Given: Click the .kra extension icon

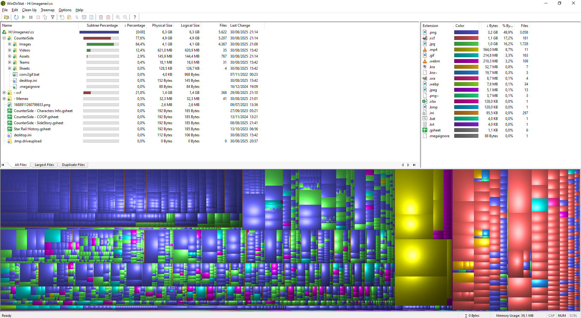Looking at the screenshot, I should coord(425,67).
